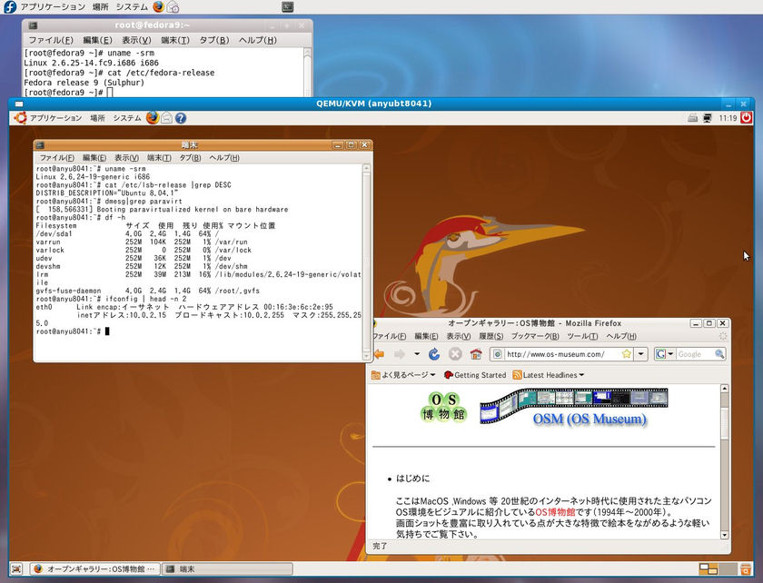Open mail icon in Ubuntu guest panel

pyautogui.click(x=166, y=118)
